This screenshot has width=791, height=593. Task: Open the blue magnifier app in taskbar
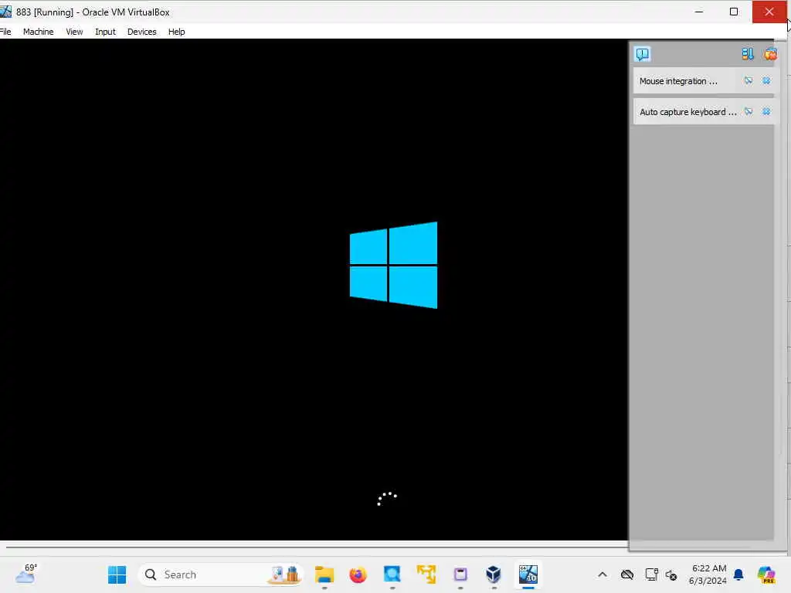[x=392, y=574]
